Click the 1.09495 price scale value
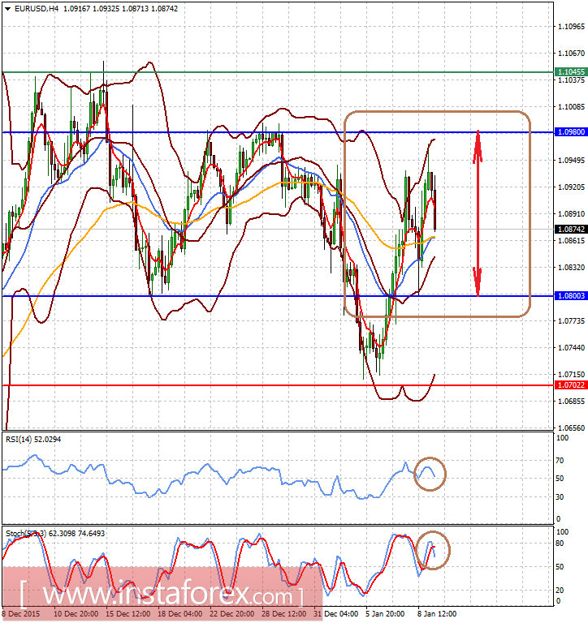The image size is (588, 623). [x=571, y=160]
